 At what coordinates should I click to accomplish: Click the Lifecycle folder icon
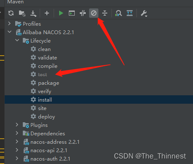[26, 41]
